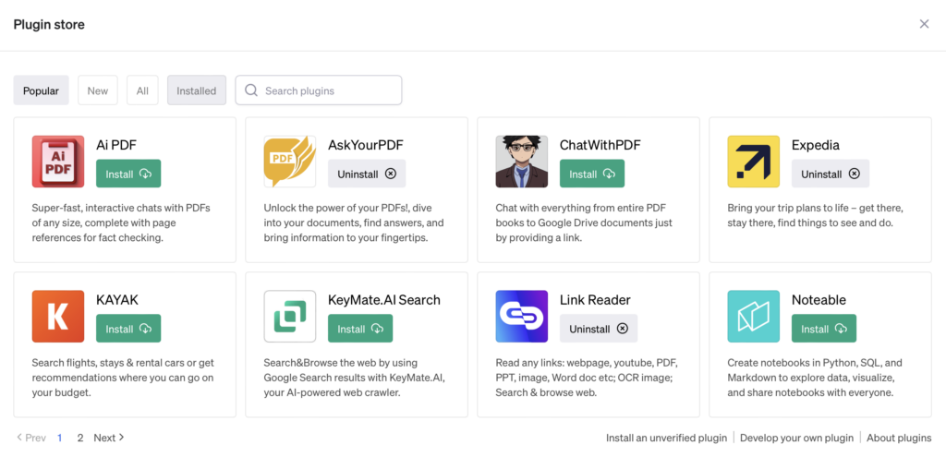This screenshot has height=469, width=946.
Task: Uninstall the Expedia plugin
Action: coord(831,174)
